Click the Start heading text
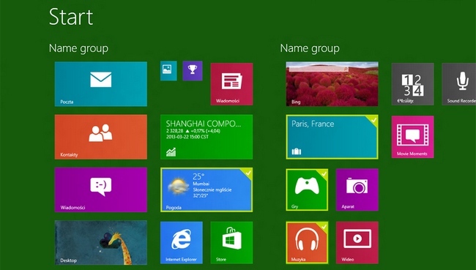Screen dimensions: 476x270 [71, 17]
